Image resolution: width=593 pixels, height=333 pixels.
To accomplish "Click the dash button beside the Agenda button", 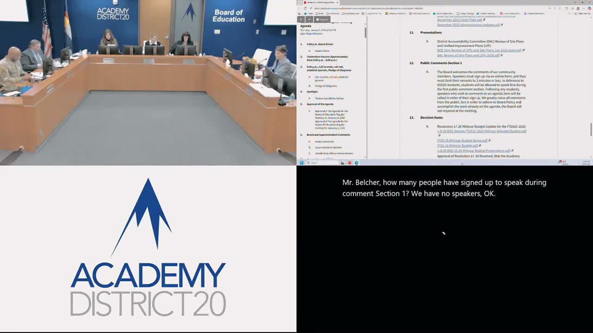I will (309, 19).
